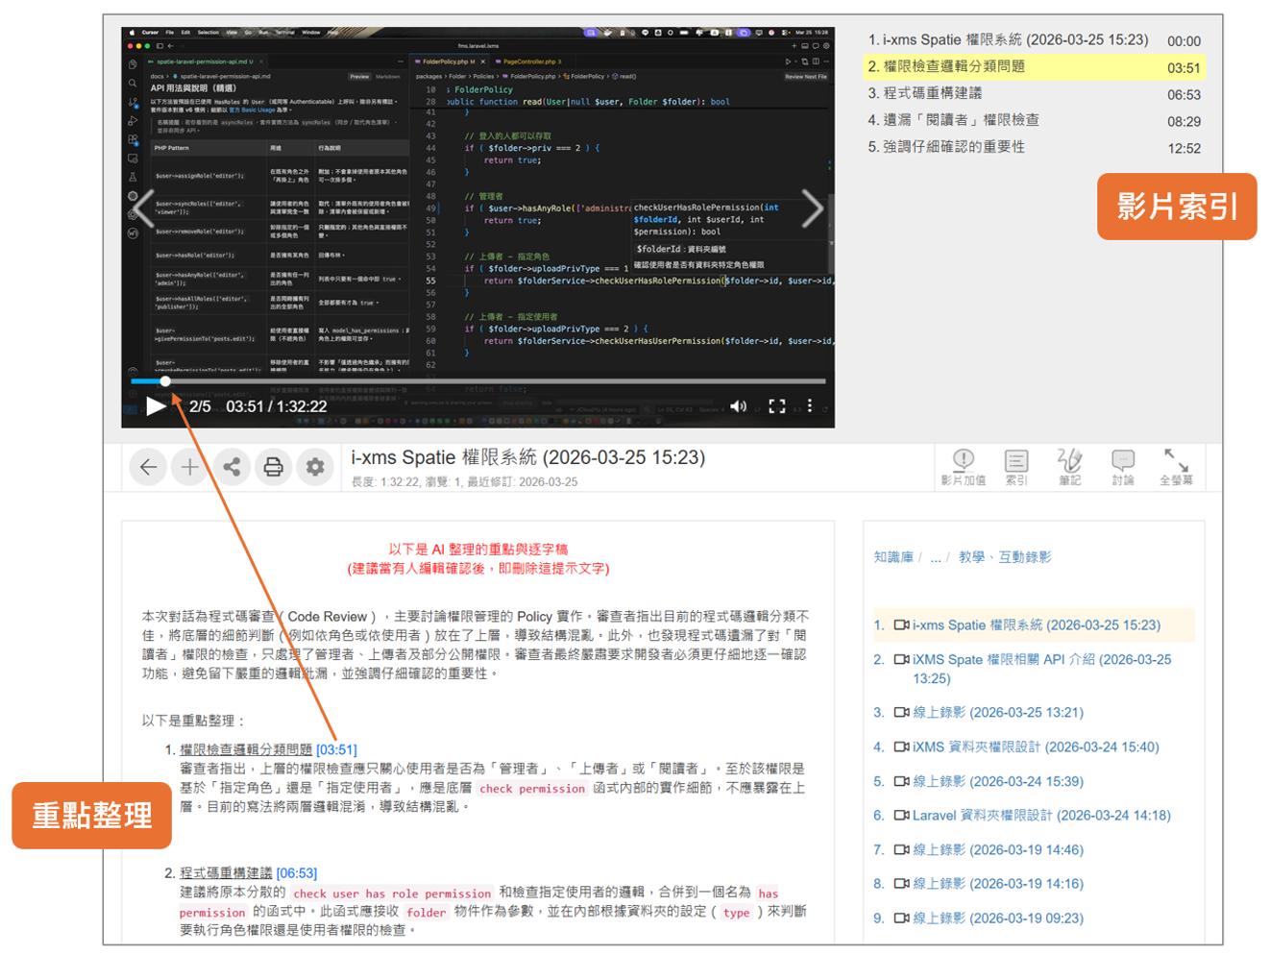
Task: Click the plus icon next to back arrow
Action: pyautogui.click(x=189, y=467)
